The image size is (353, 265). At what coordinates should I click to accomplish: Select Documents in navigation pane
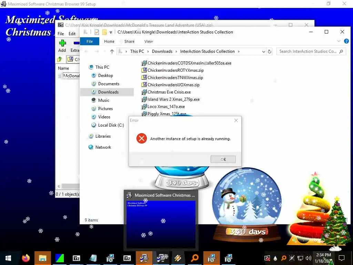109,84
